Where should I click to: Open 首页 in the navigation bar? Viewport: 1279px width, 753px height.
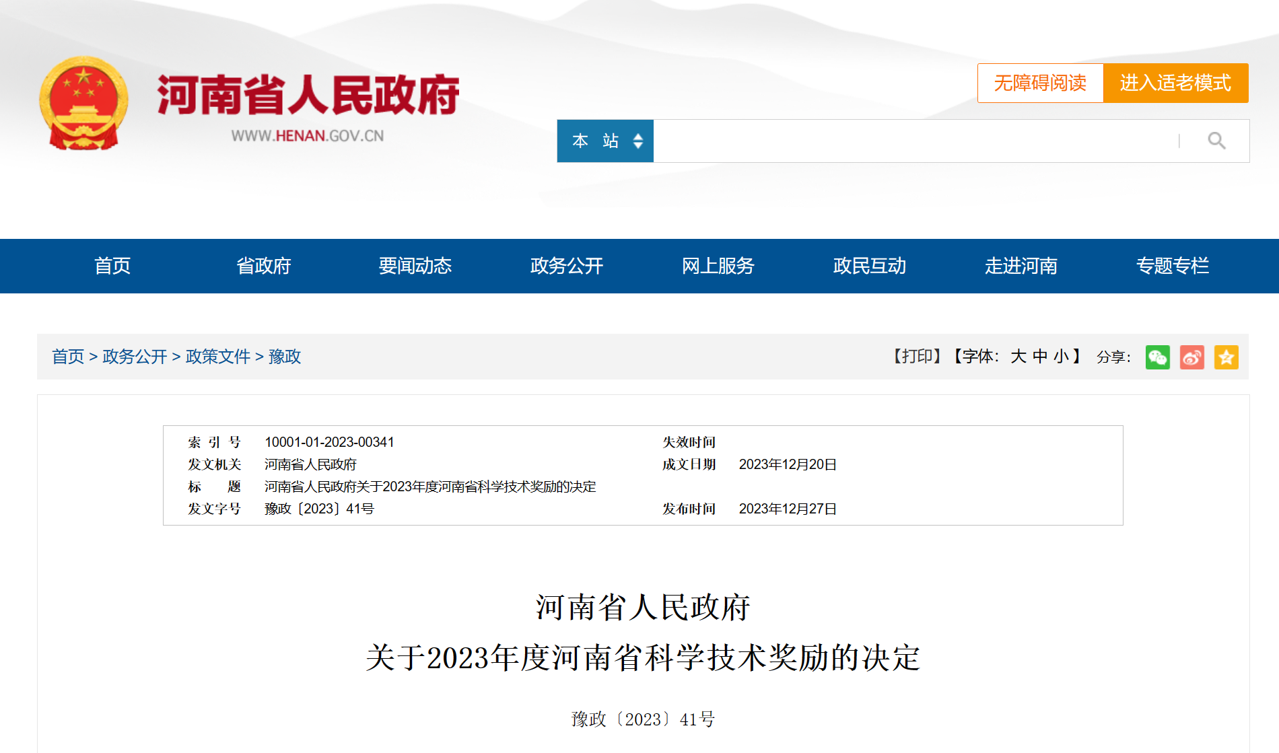point(112,266)
